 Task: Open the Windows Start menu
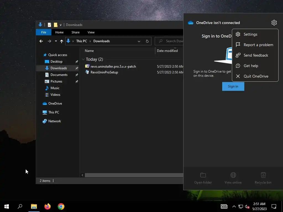[x=7, y=206]
